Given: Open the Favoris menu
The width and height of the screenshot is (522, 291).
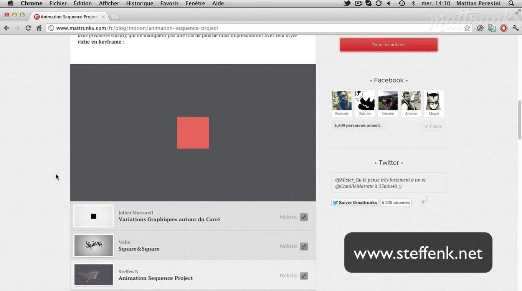Looking at the screenshot, I should point(169,3).
